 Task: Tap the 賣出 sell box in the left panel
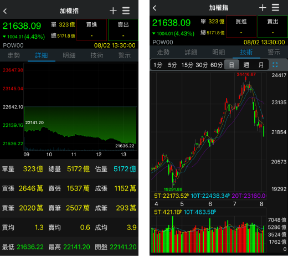point(123,30)
